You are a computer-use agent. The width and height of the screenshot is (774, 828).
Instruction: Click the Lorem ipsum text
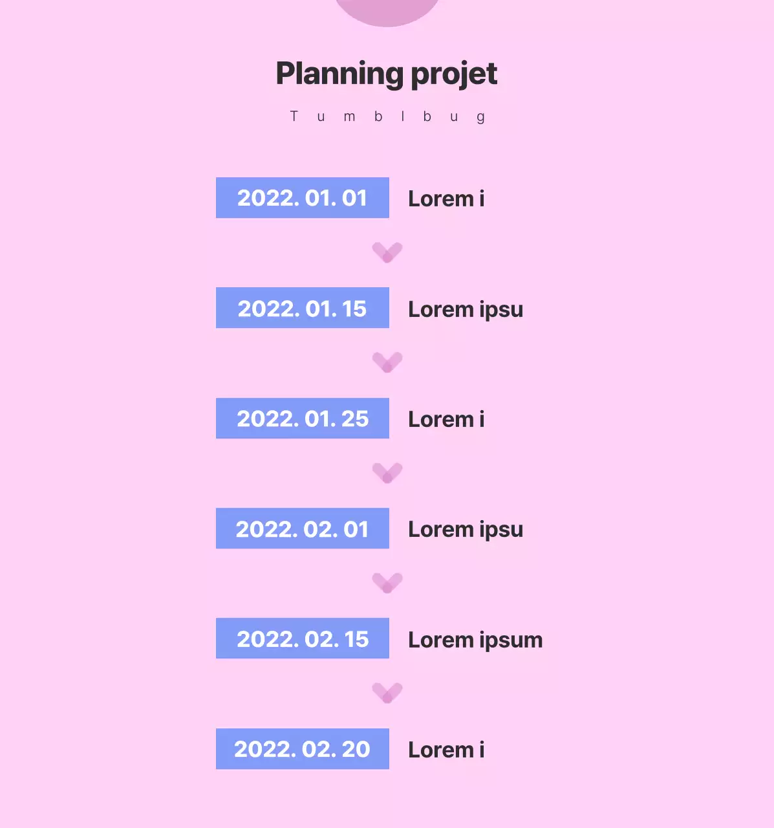pyautogui.click(x=475, y=640)
